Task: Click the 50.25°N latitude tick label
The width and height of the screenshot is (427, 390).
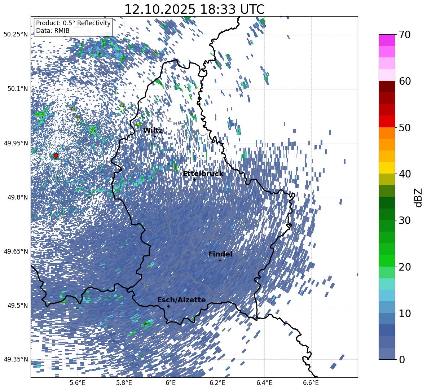Action: click(16, 35)
